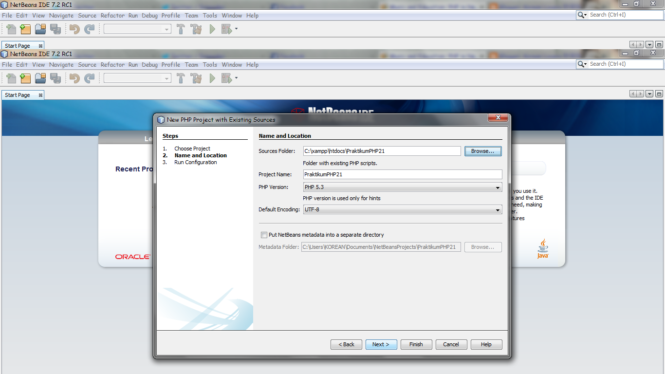Screen dimensions: 665x374
Task: Open the PHP Version dropdown
Action: coord(403,187)
